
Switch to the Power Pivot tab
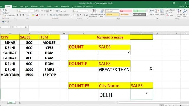(x=64, y=7)
